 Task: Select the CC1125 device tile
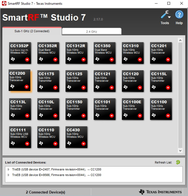click(76, 81)
